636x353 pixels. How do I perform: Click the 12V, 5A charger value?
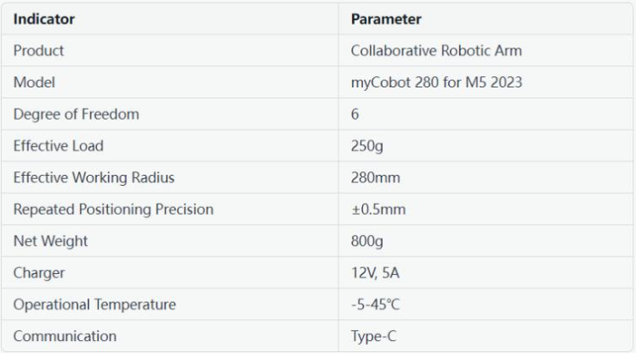tap(374, 273)
